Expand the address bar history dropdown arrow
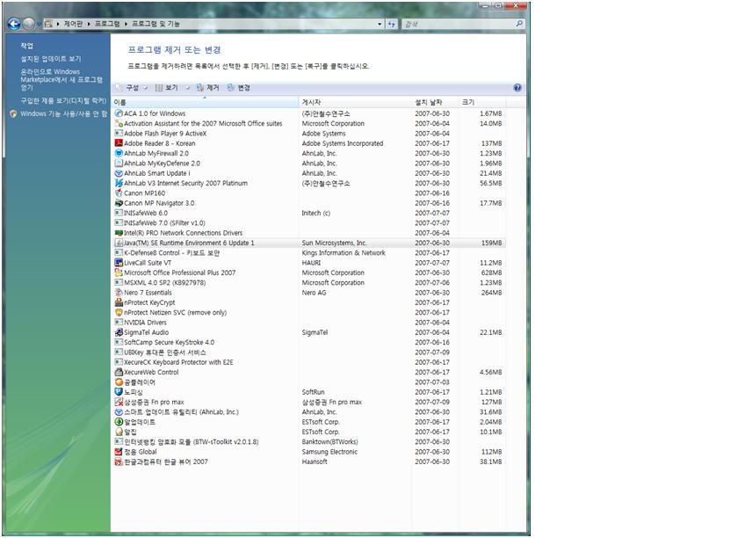This screenshot has width=738, height=538. coord(380,24)
